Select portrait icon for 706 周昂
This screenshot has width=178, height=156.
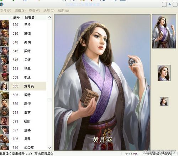[5, 139]
